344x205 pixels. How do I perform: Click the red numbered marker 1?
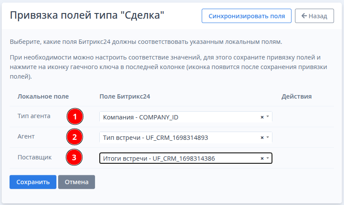coord(75,117)
